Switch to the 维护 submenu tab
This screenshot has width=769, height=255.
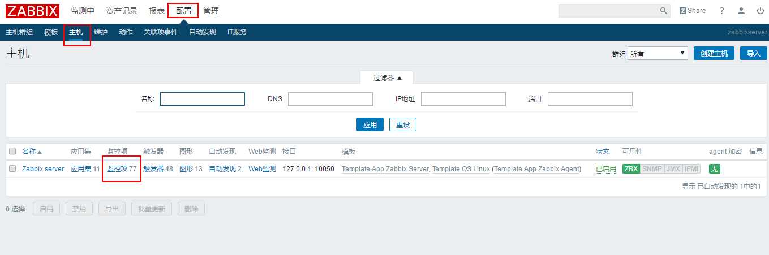coord(101,32)
